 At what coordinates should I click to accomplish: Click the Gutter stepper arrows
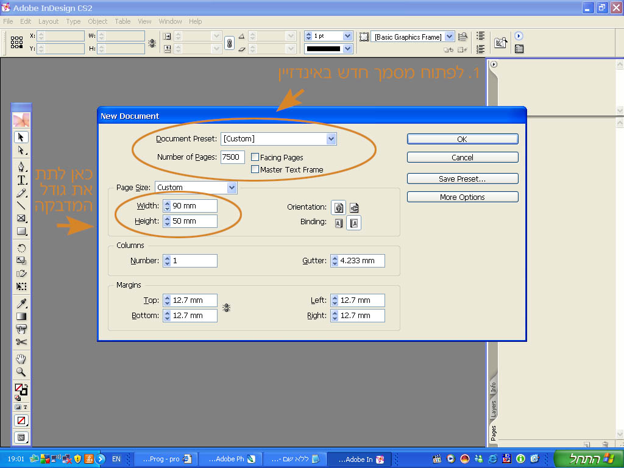(x=335, y=261)
